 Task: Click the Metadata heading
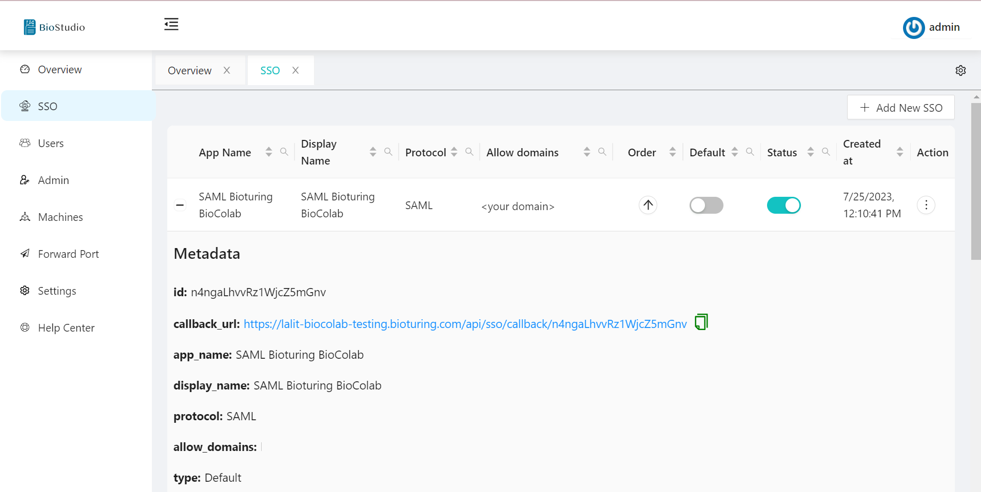[207, 254]
